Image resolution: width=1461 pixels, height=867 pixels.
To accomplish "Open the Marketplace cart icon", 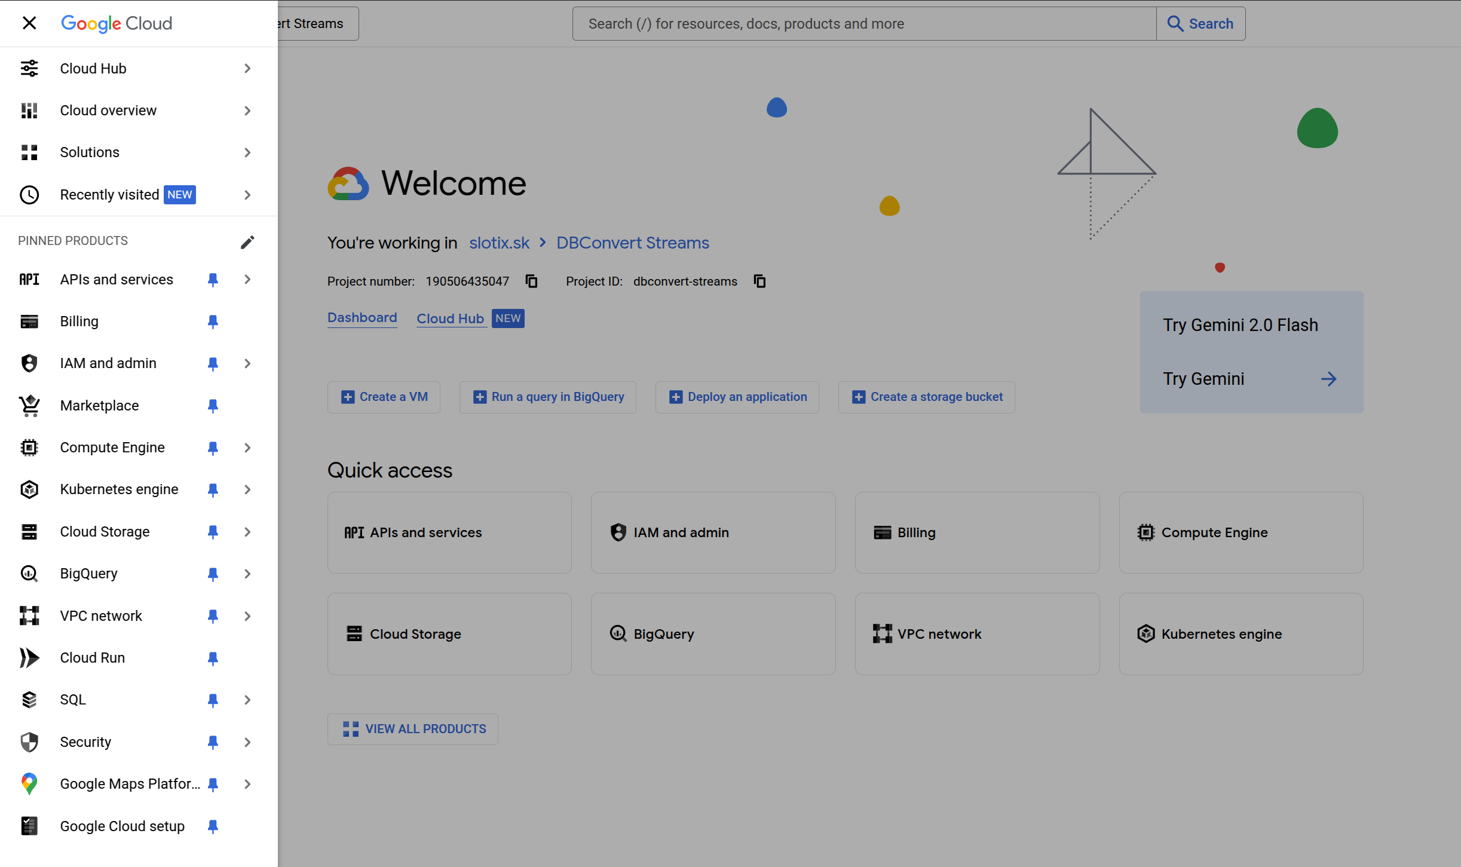I will pyautogui.click(x=29, y=405).
